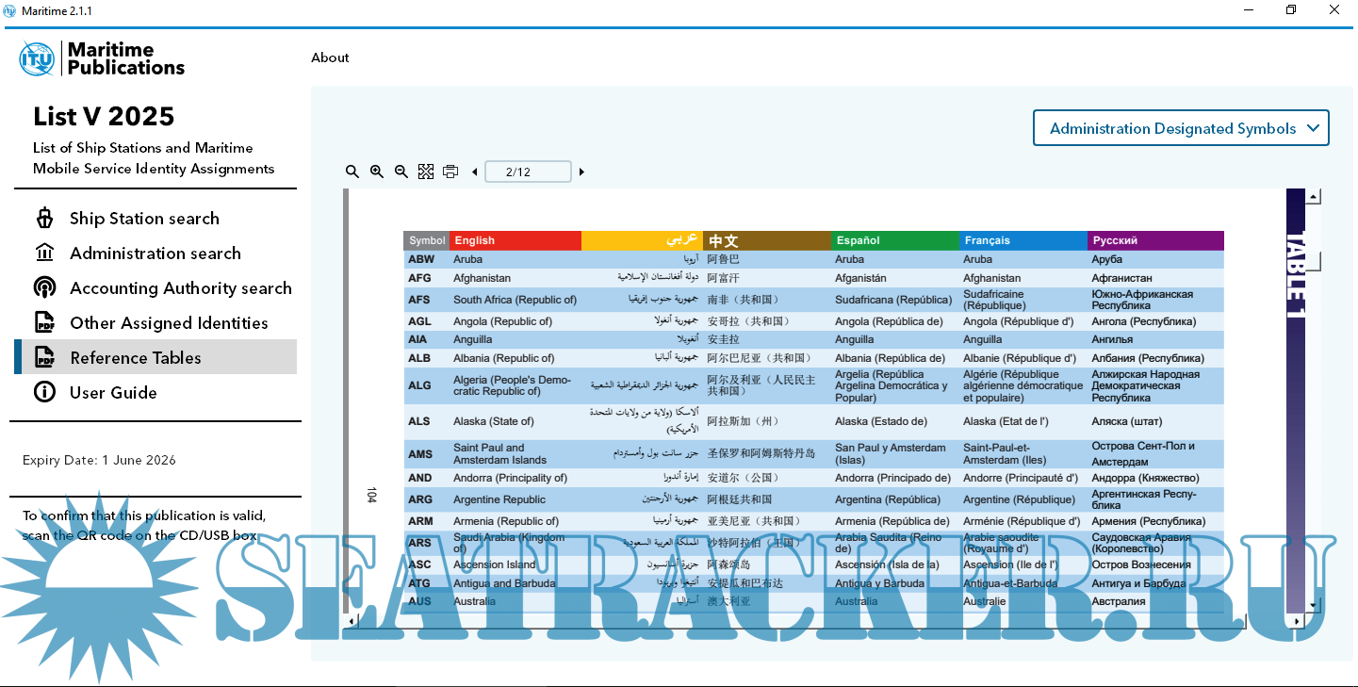
Task: Open the About menu
Action: click(330, 57)
